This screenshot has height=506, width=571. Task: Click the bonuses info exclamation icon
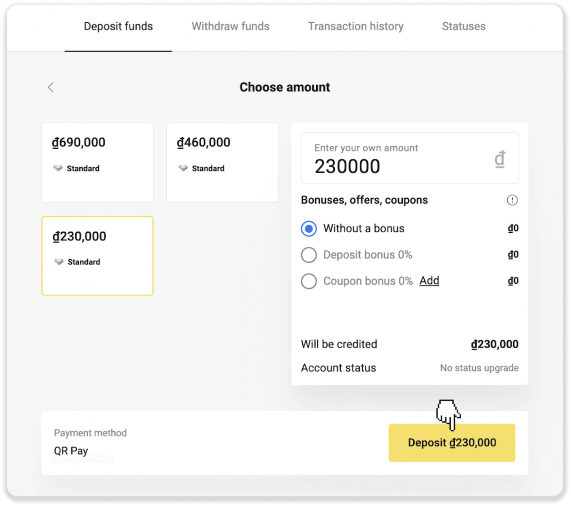click(x=512, y=200)
